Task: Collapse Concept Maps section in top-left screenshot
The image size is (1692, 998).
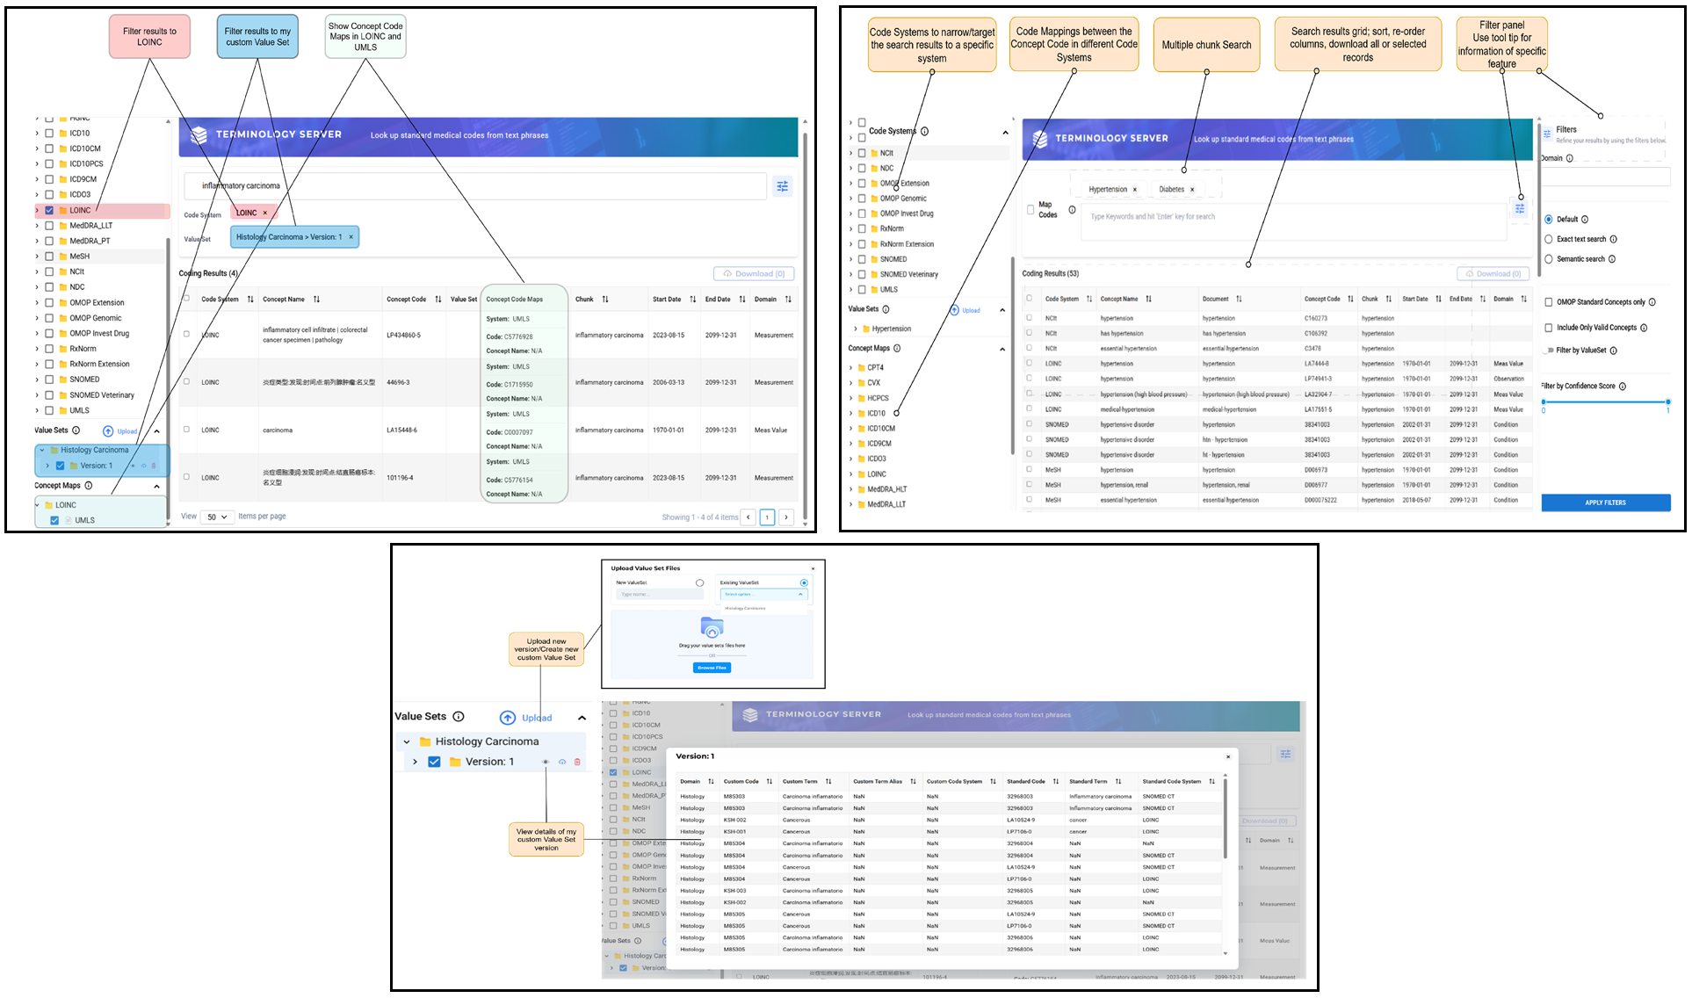Action: click(156, 486)
